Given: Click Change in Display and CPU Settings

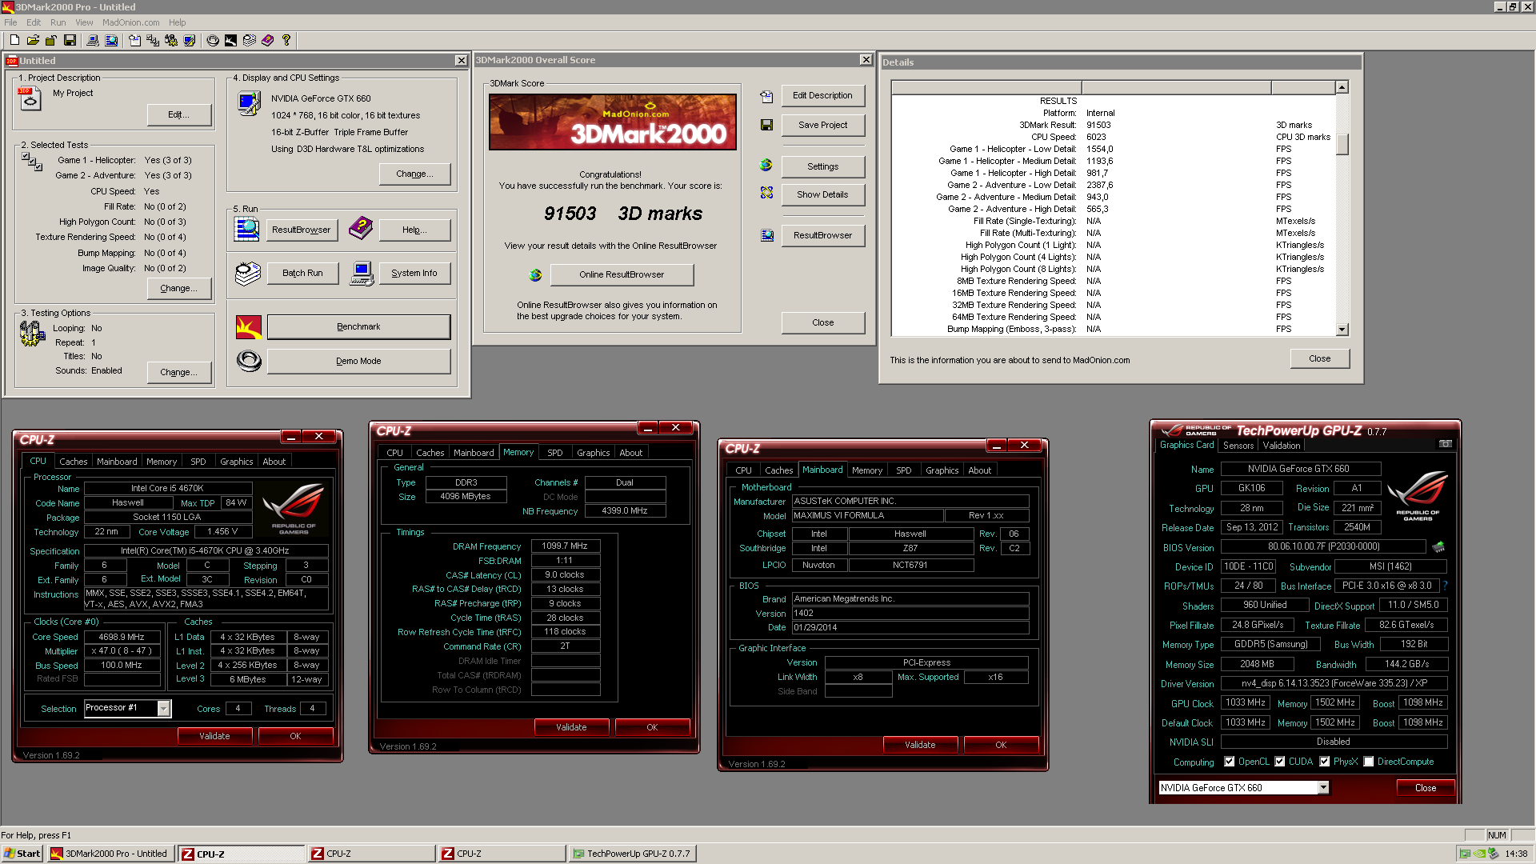Looking at the screenshot, I should coord(414,174).
